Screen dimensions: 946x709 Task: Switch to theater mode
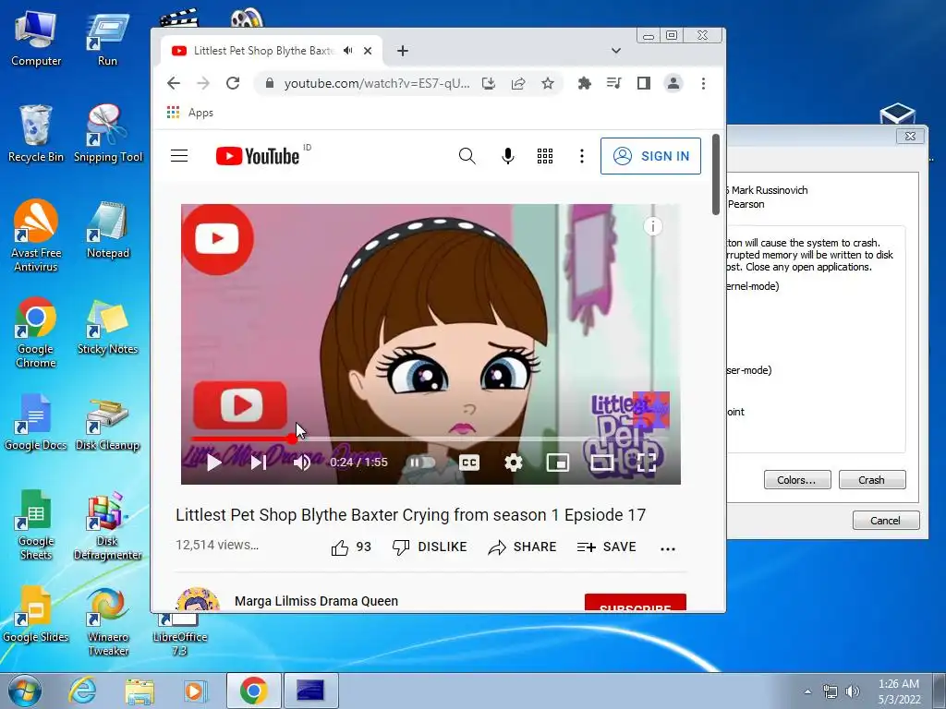(x=602, y=463)
